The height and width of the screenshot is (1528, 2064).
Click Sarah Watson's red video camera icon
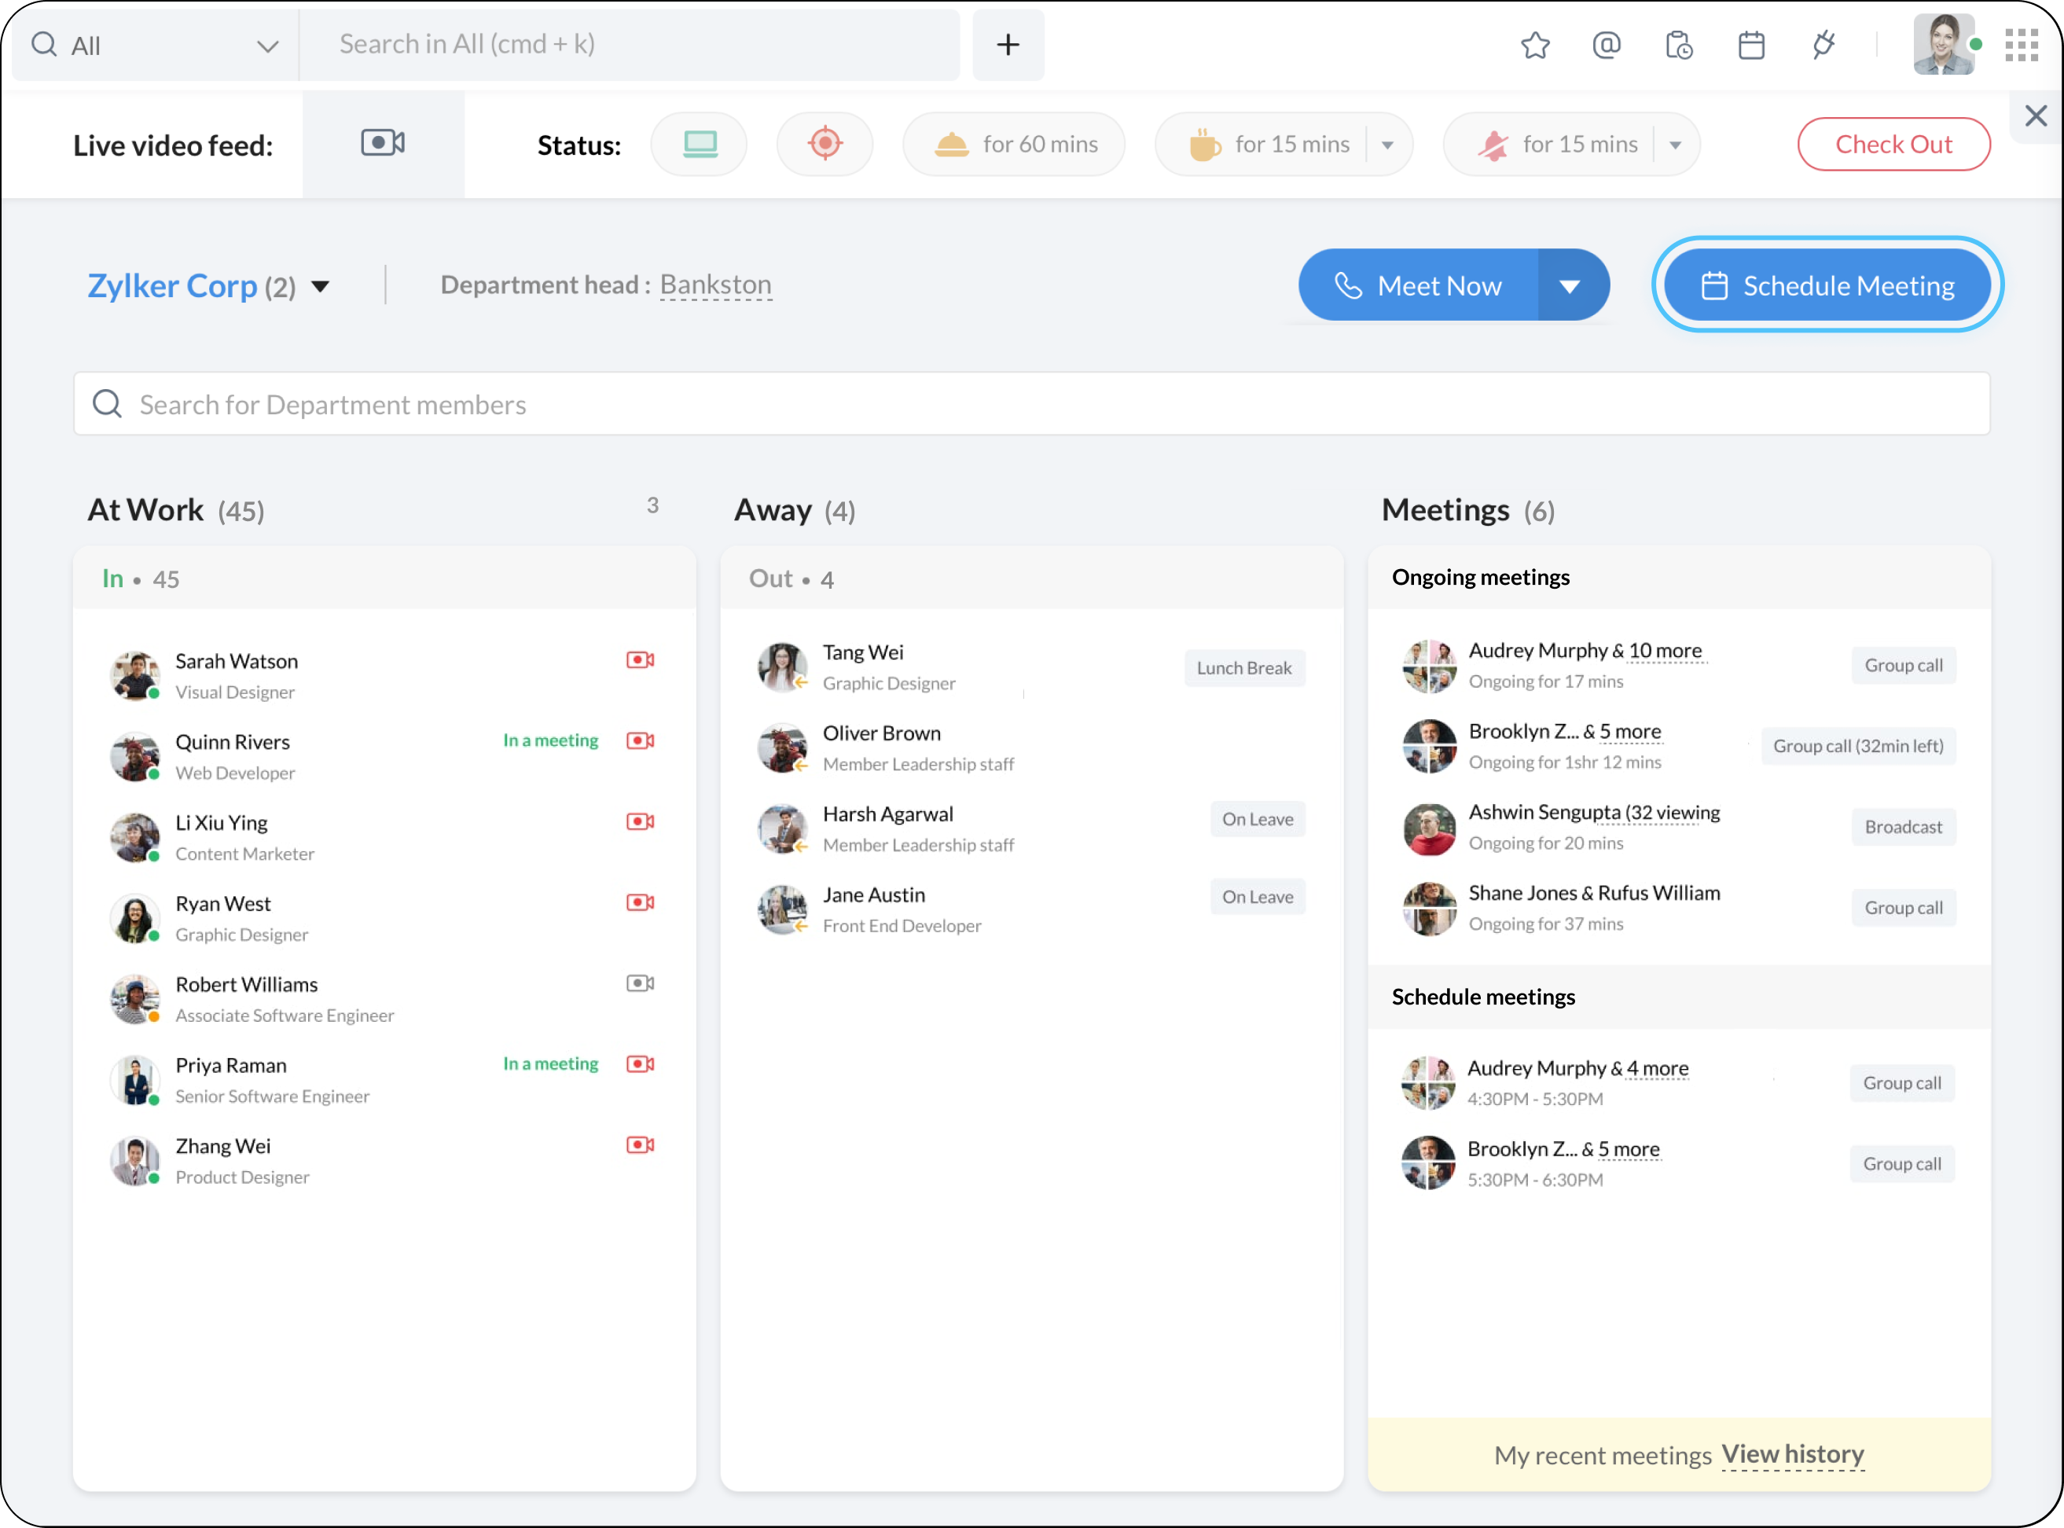click(x=640, y=660)
